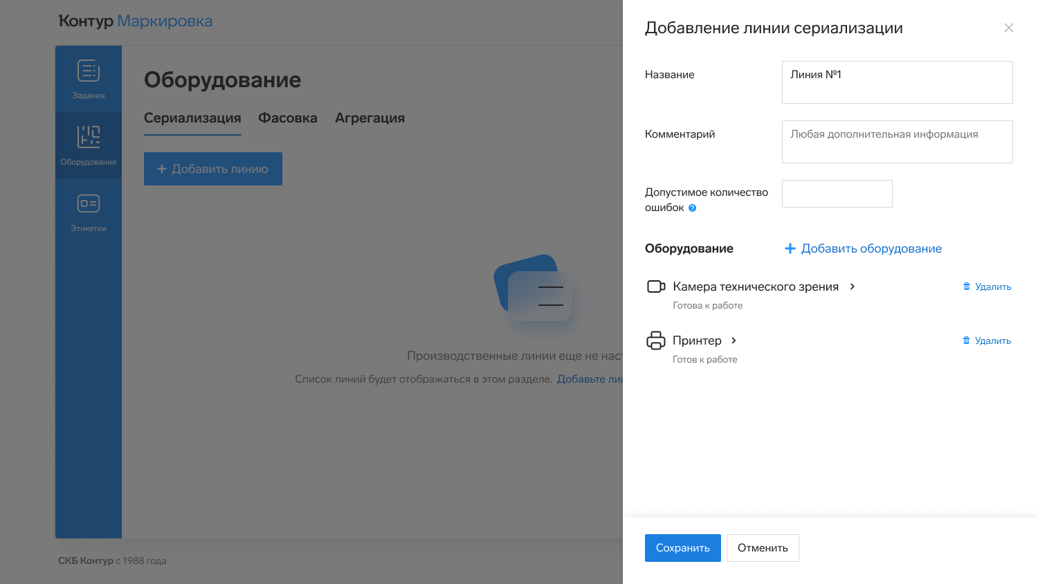Click trash icon to delete Принтер
The height and width of the screenshot is (584, 1038).
pyautogui.click(x=967, y=340)
